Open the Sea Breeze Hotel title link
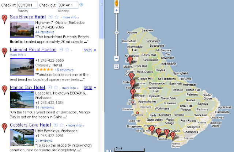The width and height of the screenshot is (234, 152). 28,17
